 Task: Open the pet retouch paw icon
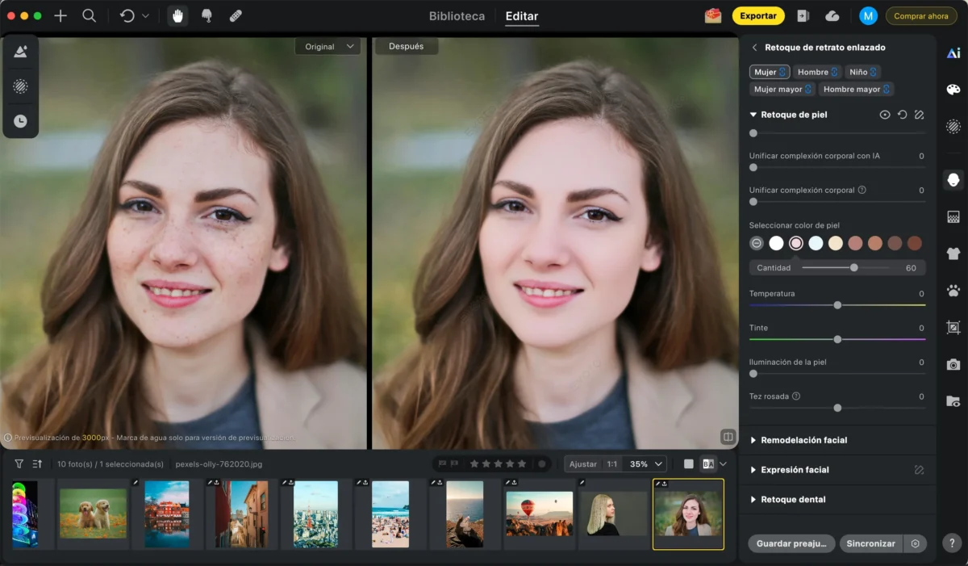click(x=953, y=291)
